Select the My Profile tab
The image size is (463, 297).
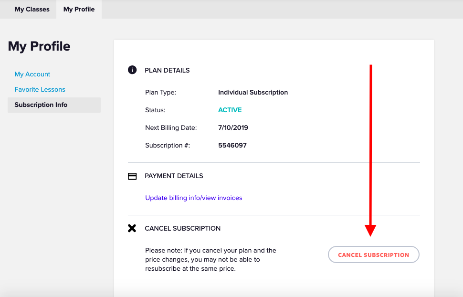(x=79, y=9)
